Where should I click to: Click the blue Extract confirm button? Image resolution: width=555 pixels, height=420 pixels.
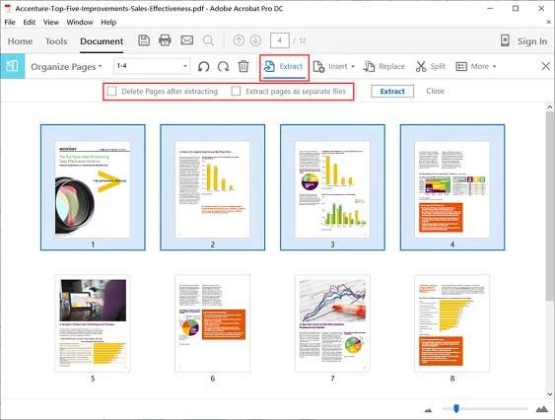(392, 91)
